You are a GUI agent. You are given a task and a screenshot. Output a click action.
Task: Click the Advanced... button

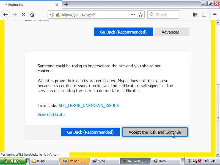click(172, 32)
